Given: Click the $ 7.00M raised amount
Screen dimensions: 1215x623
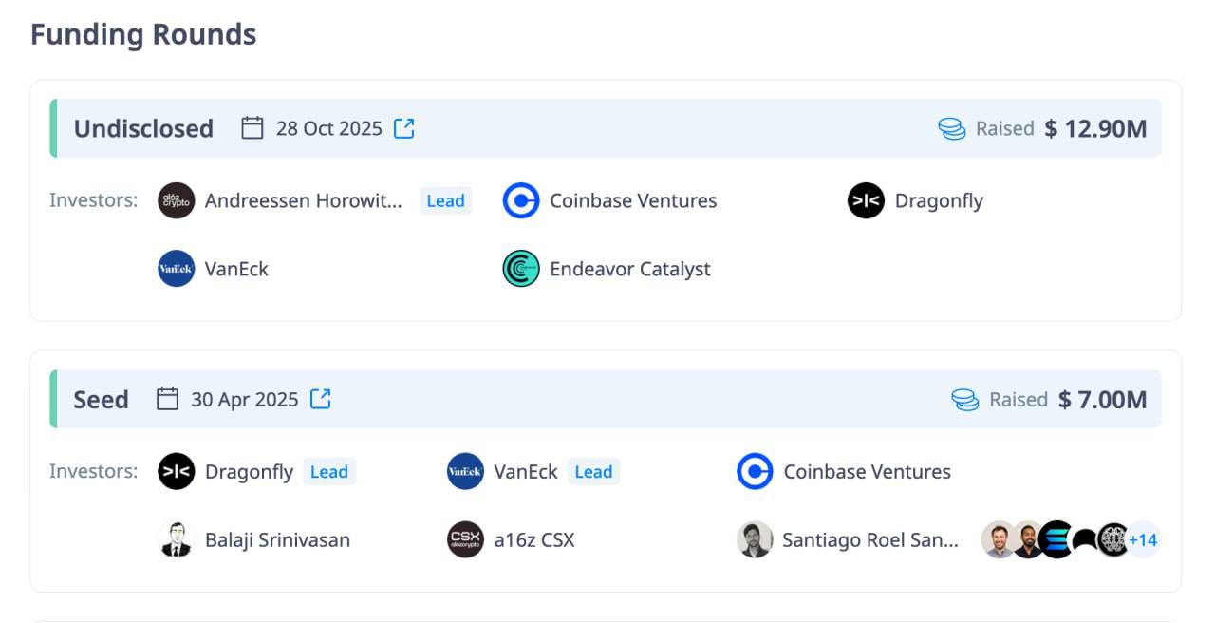Looking at the screenshot, I should point(1102,399).
